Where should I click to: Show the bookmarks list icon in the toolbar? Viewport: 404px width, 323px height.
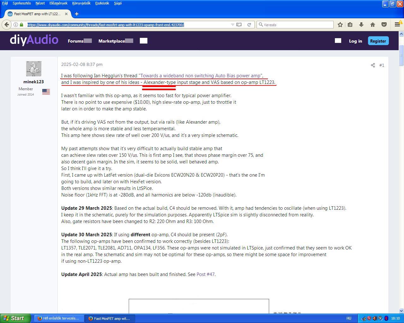[x=350, y=25]
